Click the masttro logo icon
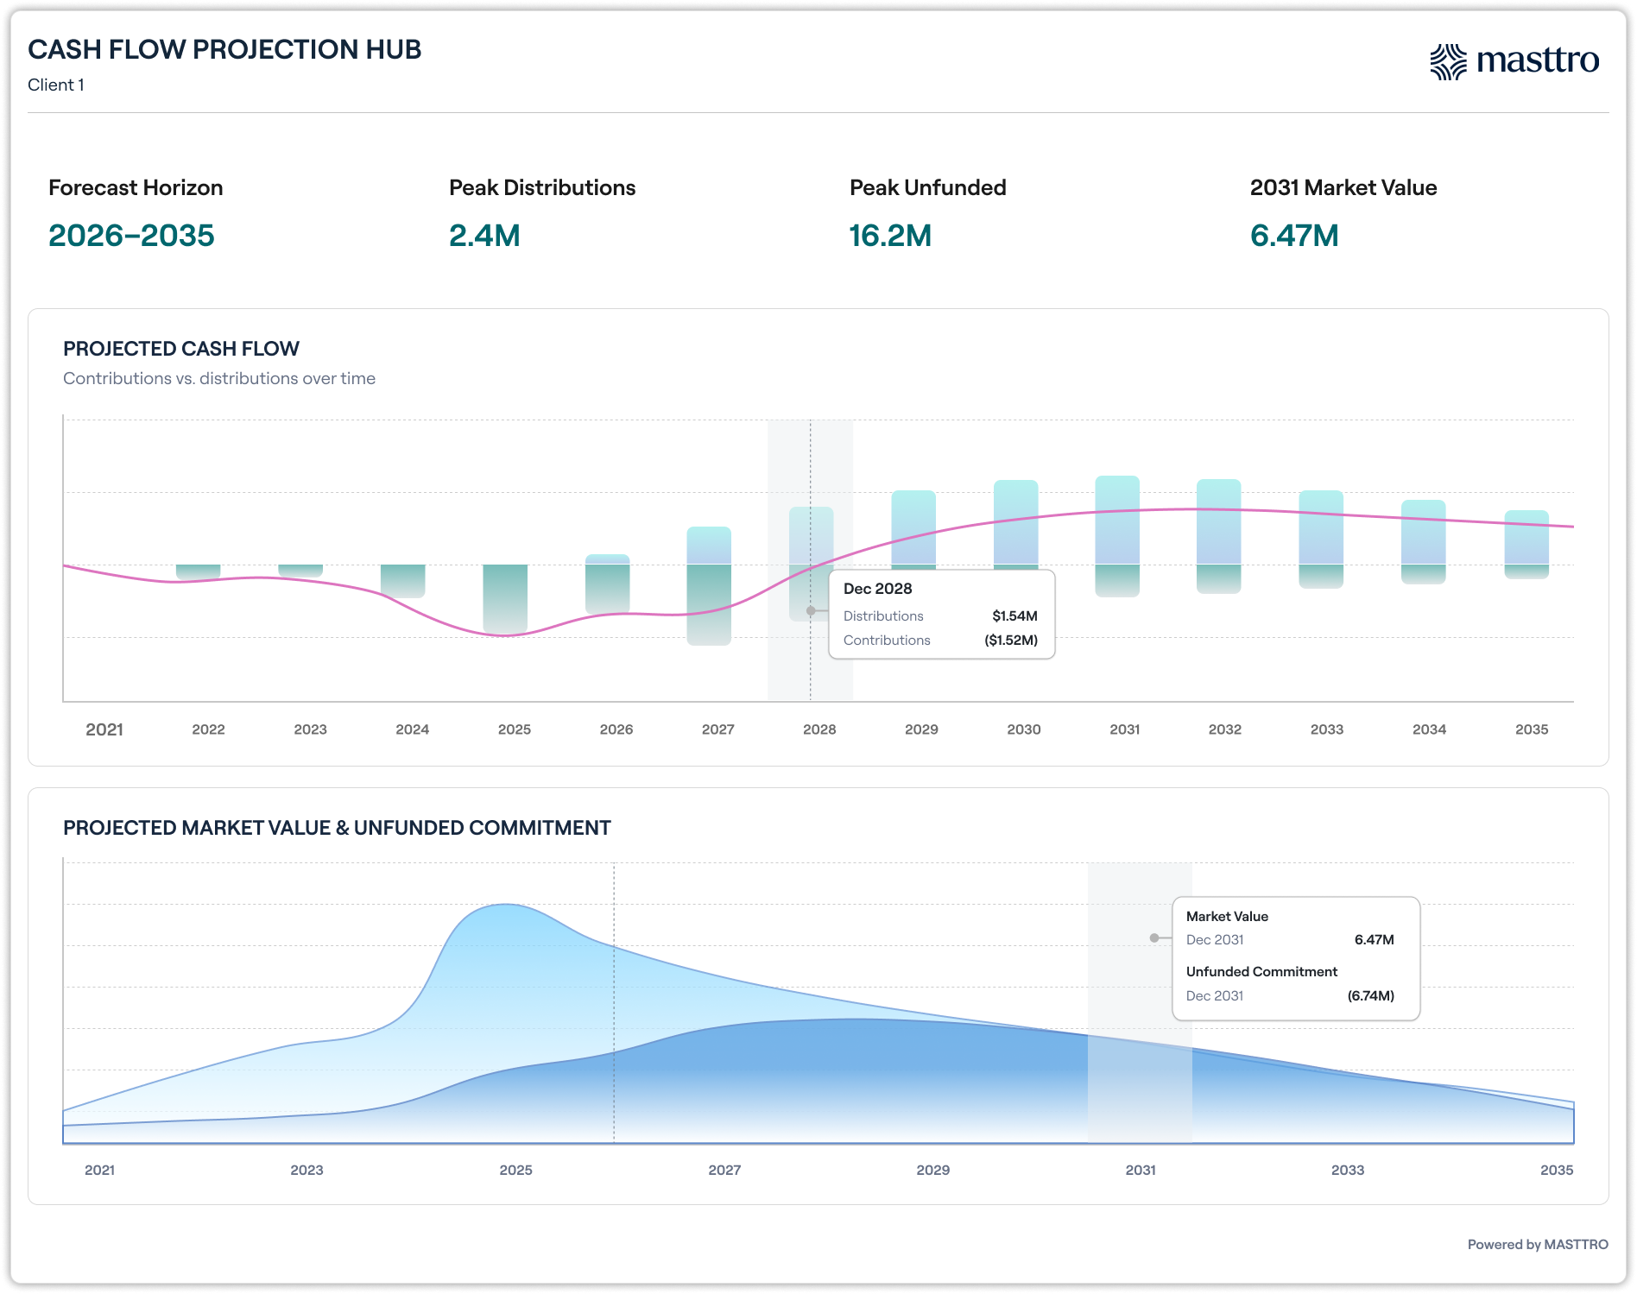The width and height of the screenshot is (1637, 1294). tap(1448, 62)
